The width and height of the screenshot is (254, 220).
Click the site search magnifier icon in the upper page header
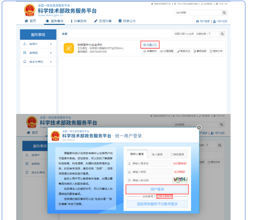(224, 13)
